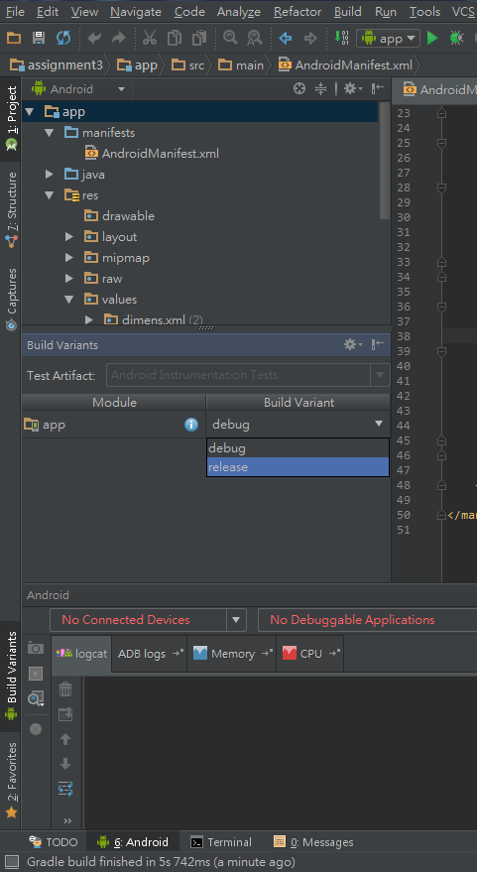Viewport: 477px width, 872px height.
Task: Click scroll-from-source target icon in Project panel
Action: click(299, 89)
